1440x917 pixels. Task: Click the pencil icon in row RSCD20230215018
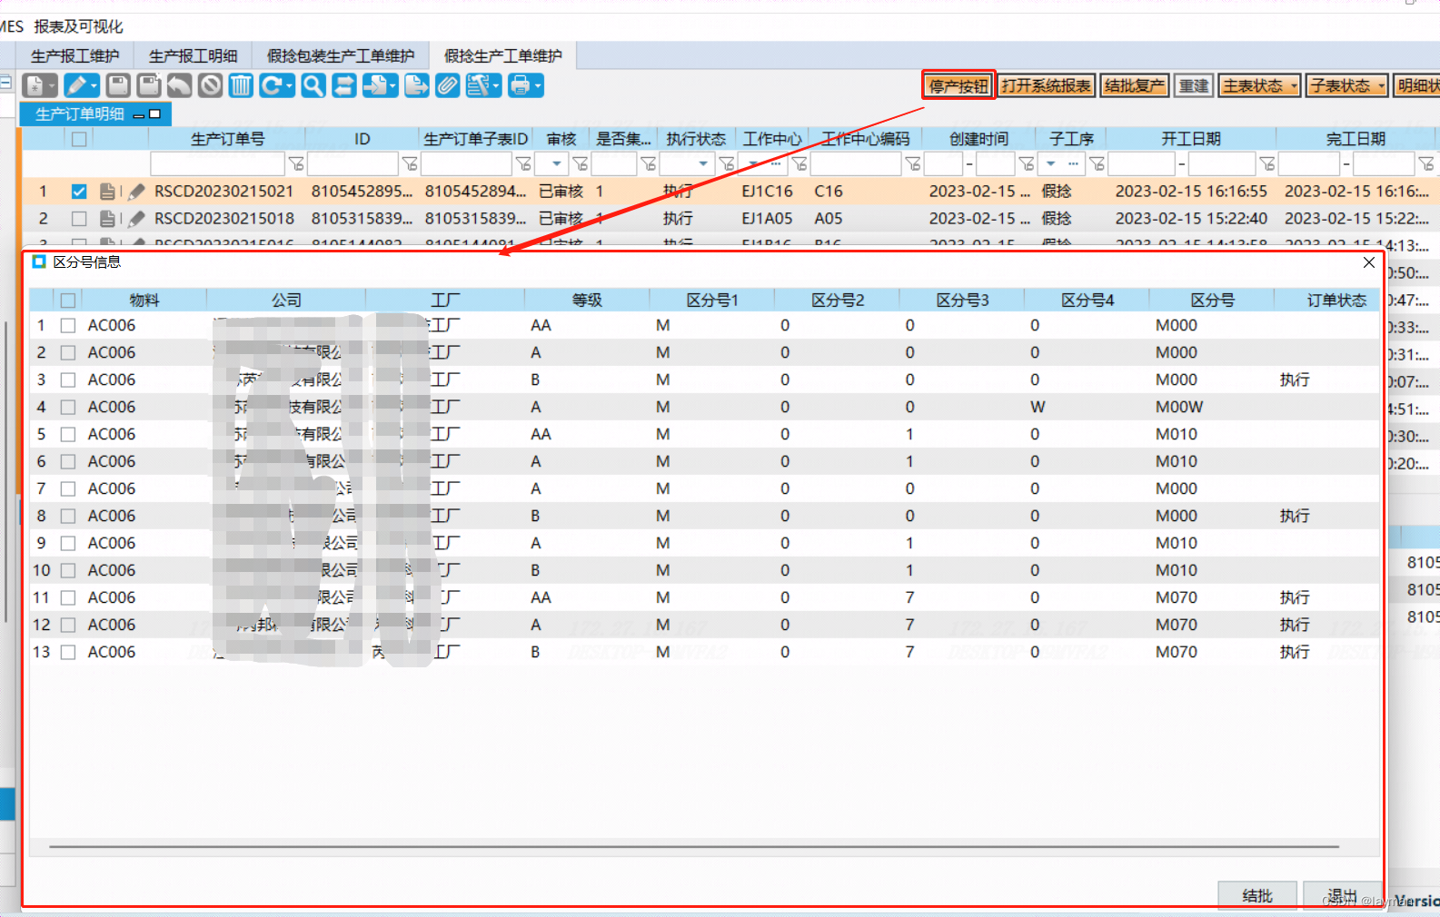(x=136, y=219)
